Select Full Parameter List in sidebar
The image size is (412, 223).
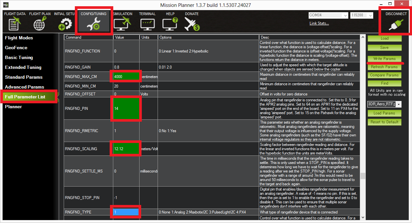(x=25, y=97)
